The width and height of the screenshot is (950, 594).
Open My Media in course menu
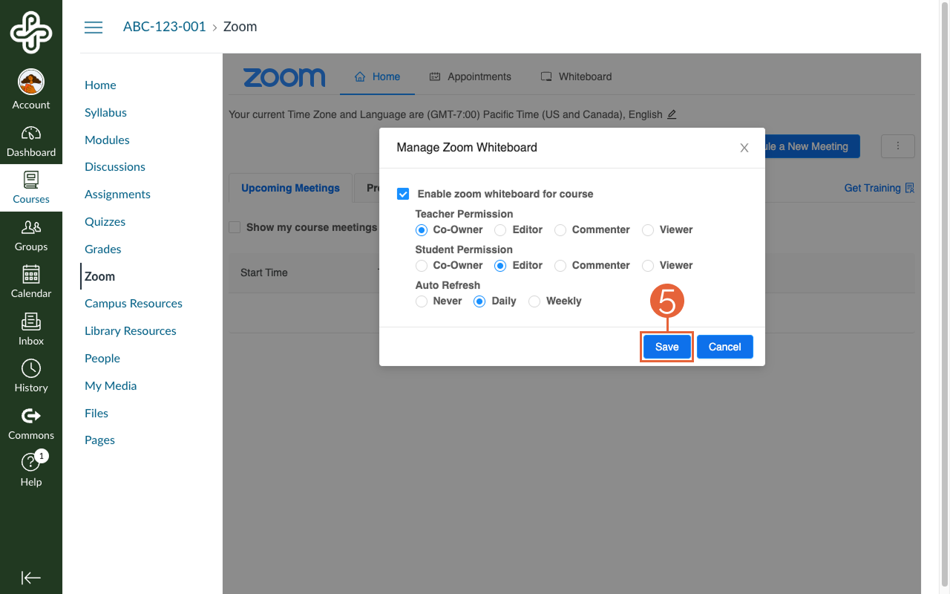(111, 386)
